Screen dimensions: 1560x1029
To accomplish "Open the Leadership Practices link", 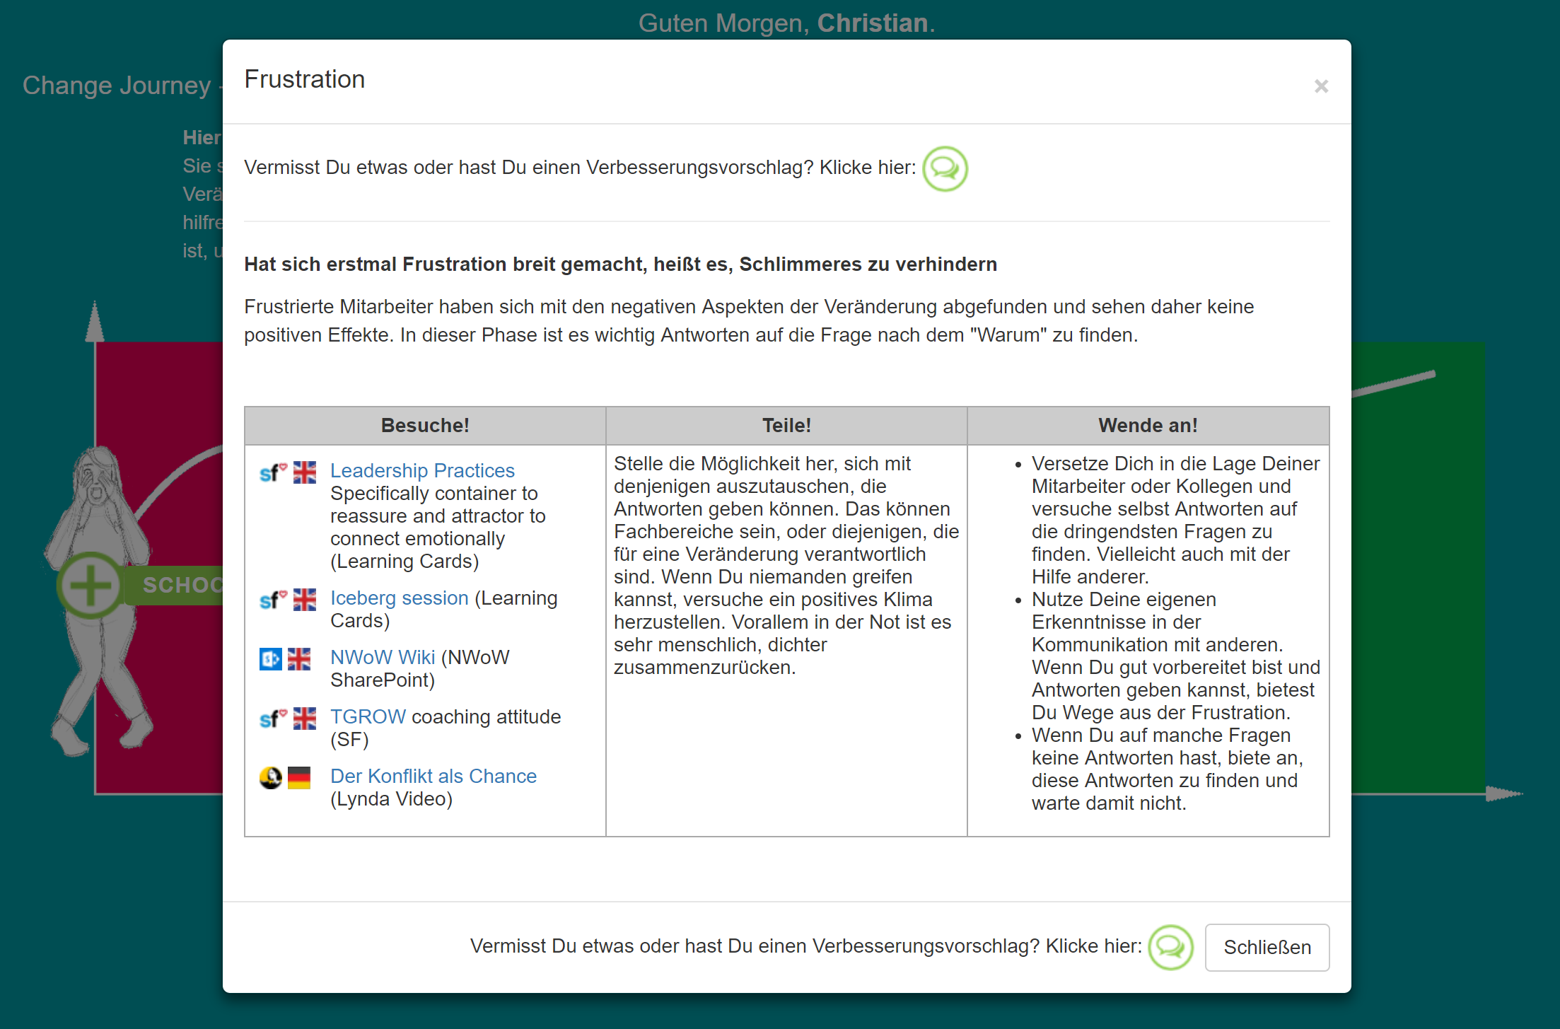I will (422, 470).
